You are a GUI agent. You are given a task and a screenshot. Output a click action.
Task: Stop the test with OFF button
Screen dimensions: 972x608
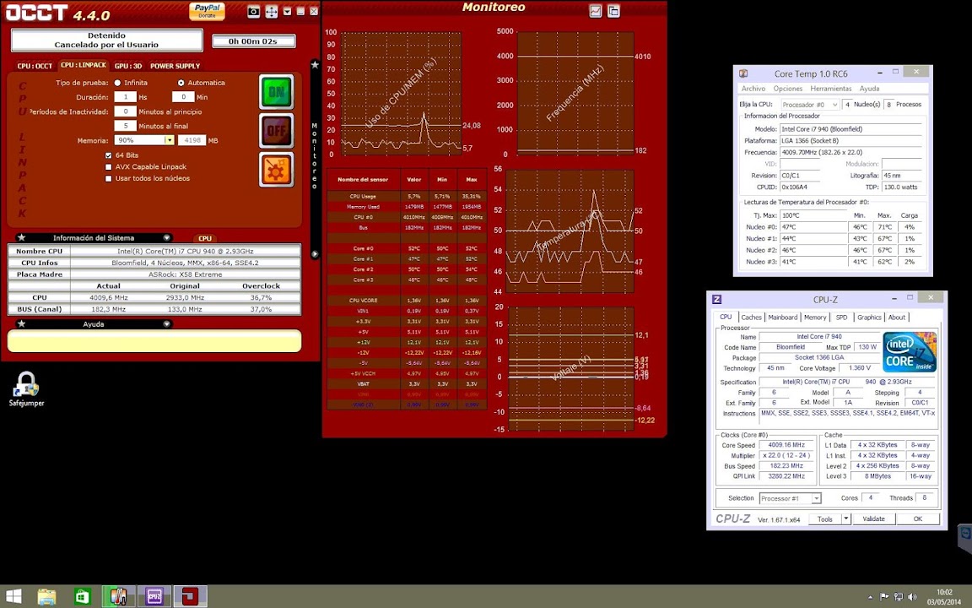click(277, 131)
